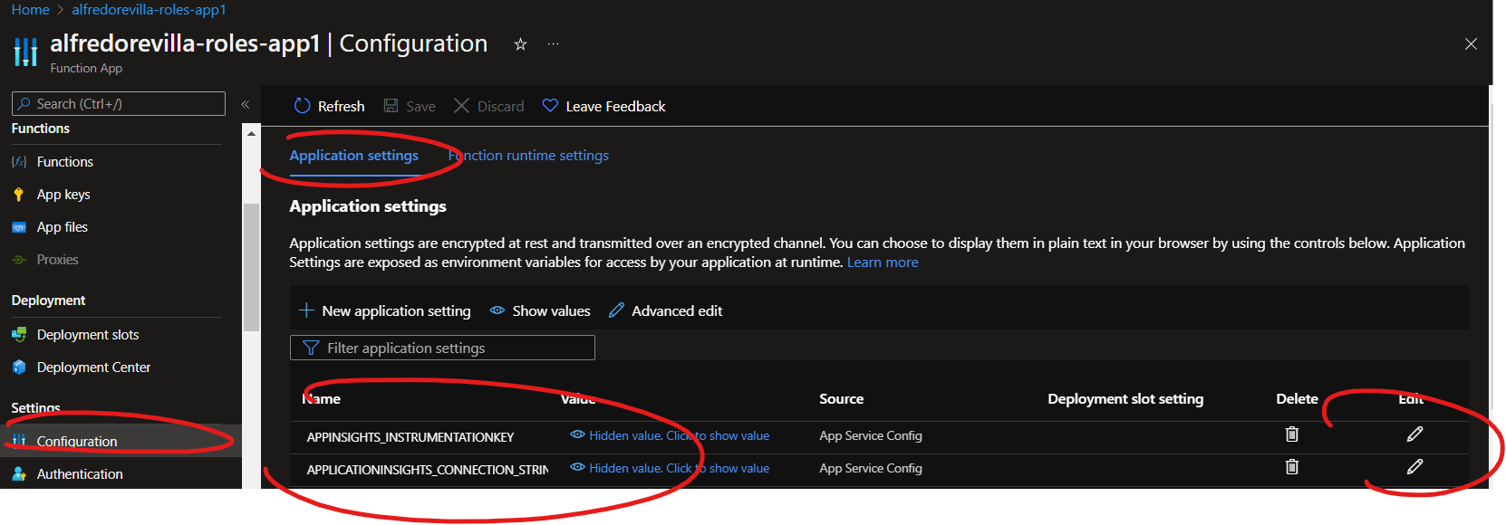This screenshot has width=1506, height=525.
Task: Focus the Search (Ctrl+/) box
Action: [119, 103]
